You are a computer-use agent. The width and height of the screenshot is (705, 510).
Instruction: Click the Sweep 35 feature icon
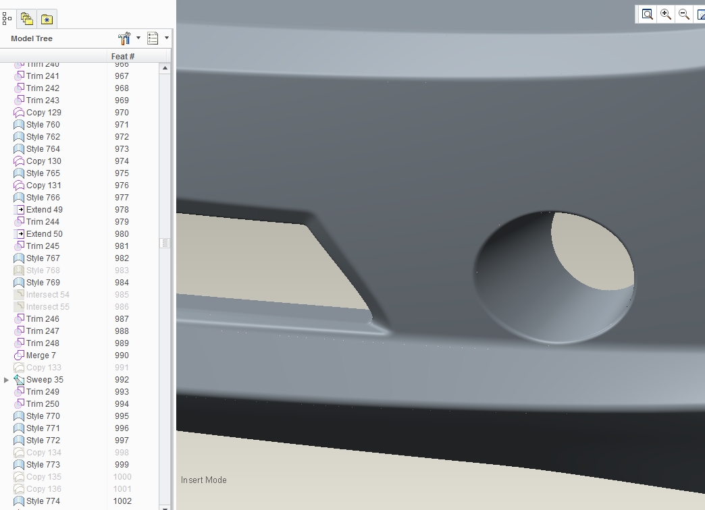[19, 379]
